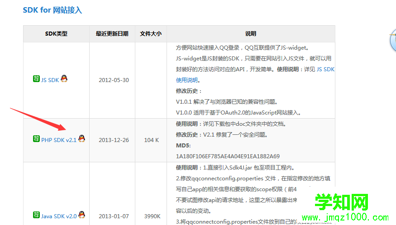Click the PHP row 修改历史 V2.1 line
This screenshot has width=396, height=225.
222,135
